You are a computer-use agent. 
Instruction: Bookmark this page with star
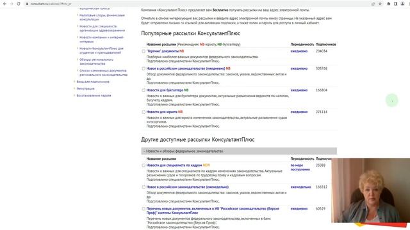[380, 4]
